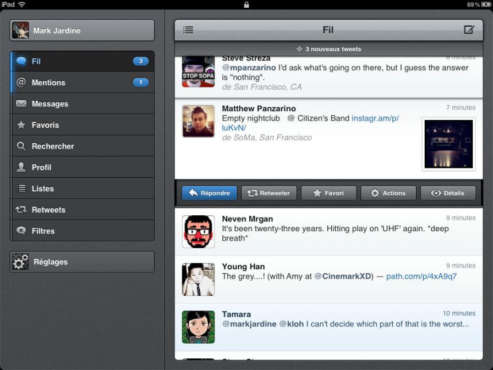This screenshot has width=493, height=370.
Task: Open the instagr.am link in Matthew's tweet
Action: click(376, 118)
